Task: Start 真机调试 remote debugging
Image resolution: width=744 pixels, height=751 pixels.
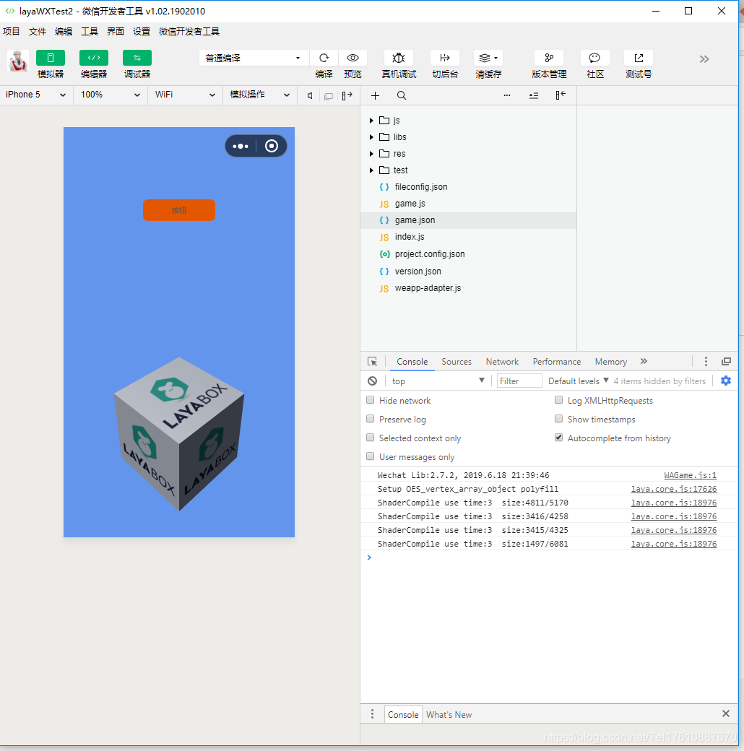Action: [399, 58]
